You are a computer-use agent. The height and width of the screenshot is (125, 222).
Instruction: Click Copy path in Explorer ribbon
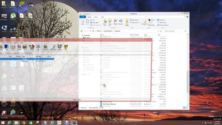click(94, 23)
